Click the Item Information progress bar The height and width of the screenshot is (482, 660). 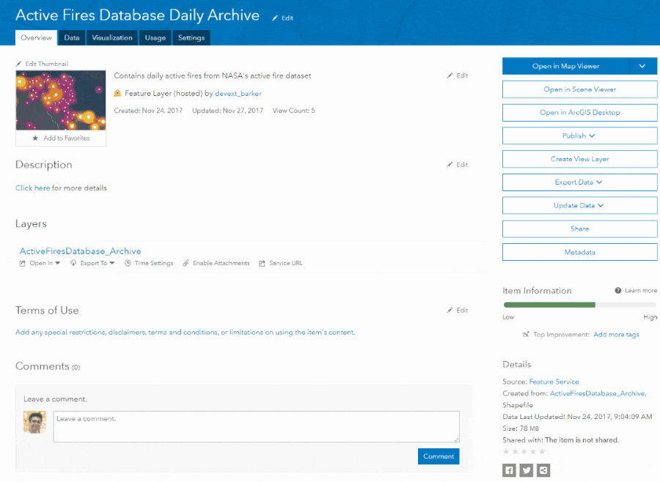click(x=579, y=305)
